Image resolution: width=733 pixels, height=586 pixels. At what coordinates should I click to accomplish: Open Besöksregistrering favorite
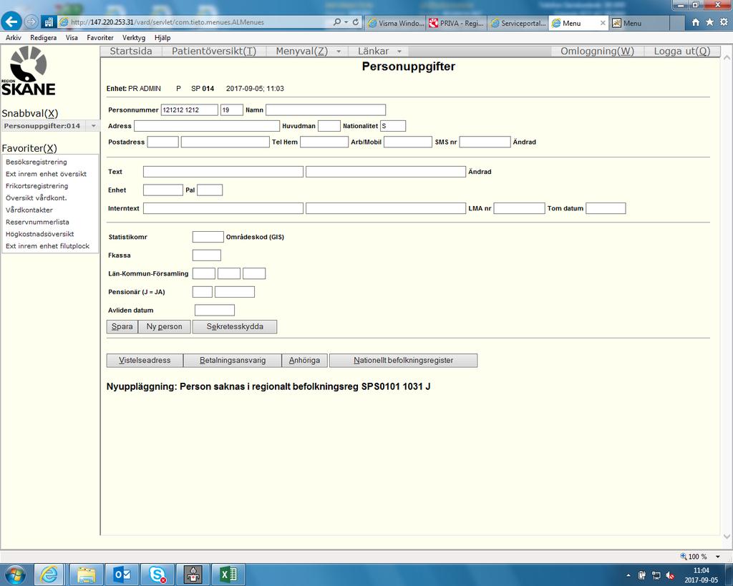pyautogui.click(x=37, y=162)
